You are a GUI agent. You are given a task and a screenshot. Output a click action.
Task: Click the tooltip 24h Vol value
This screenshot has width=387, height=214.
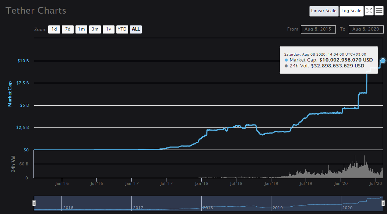point(337,66)
